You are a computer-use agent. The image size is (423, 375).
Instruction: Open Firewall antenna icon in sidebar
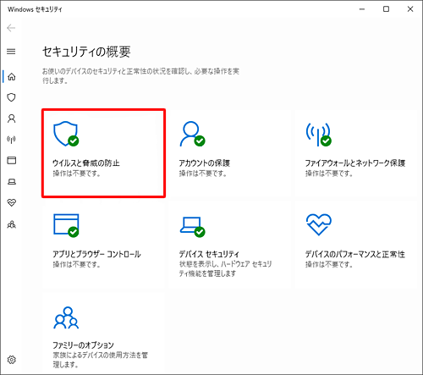11,139
